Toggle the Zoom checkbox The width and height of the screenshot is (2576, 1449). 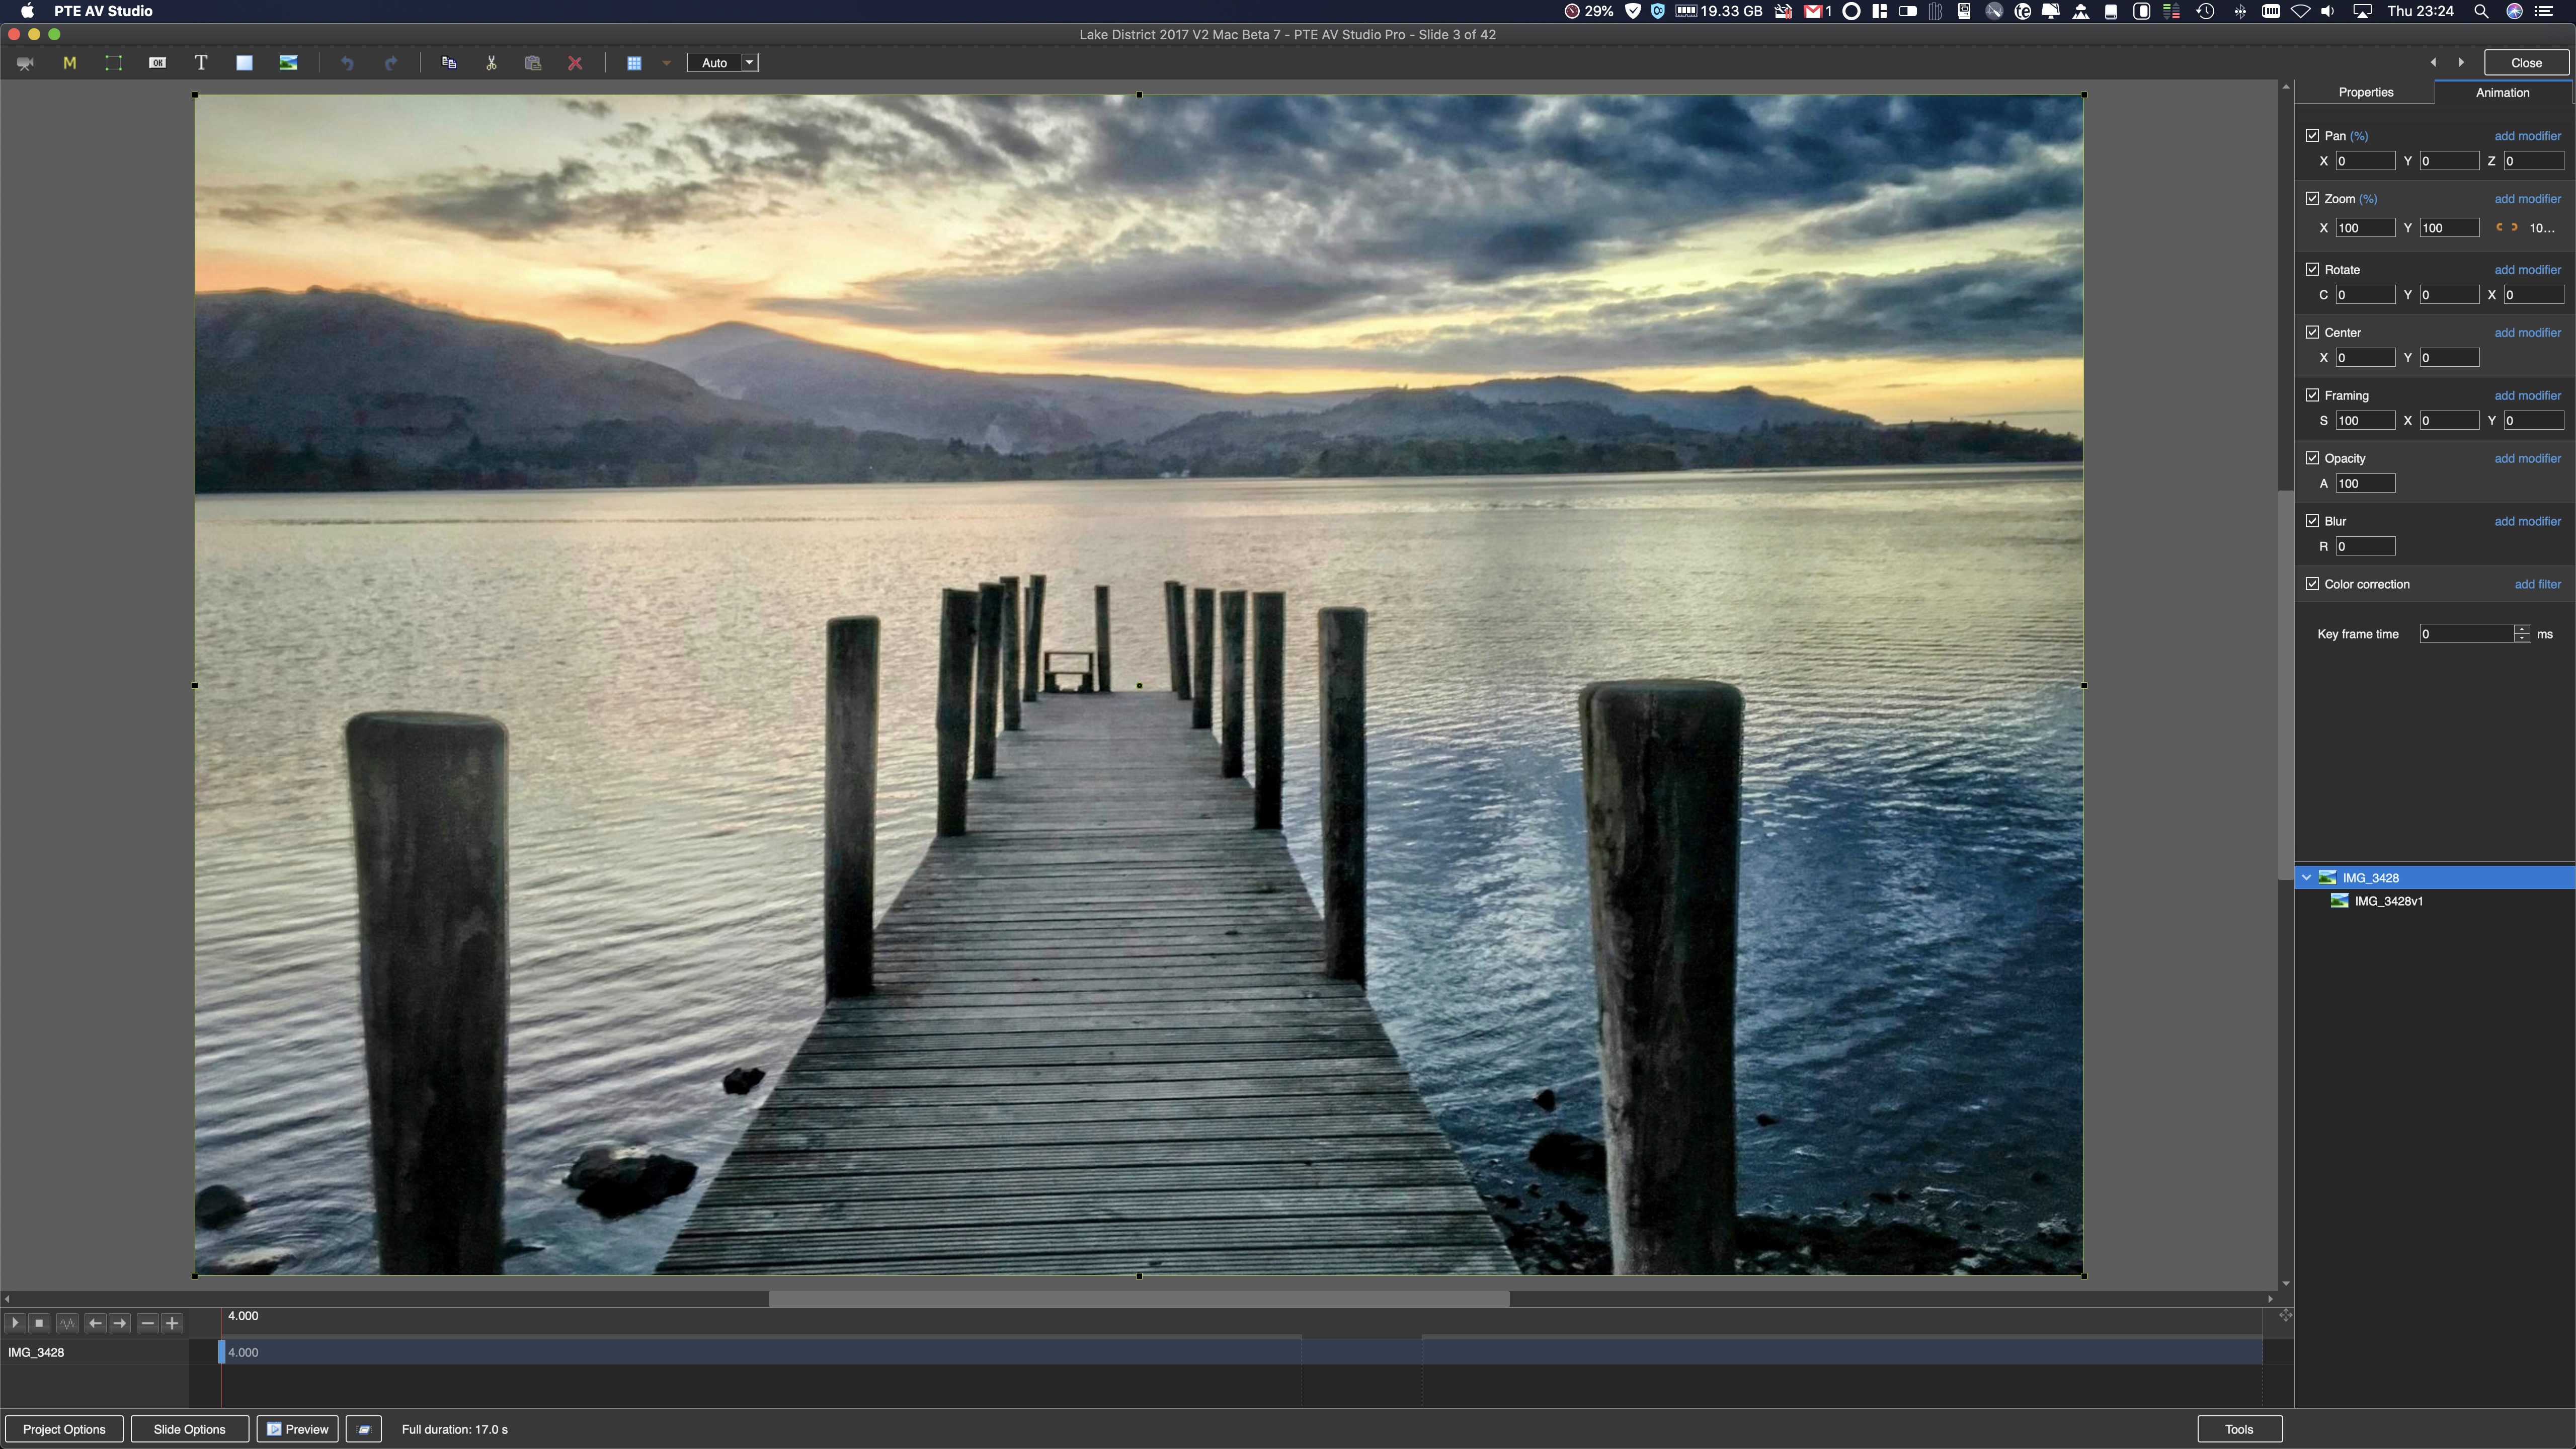click(x=2312, y=198)
